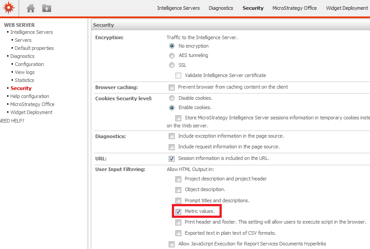Switch to the Widget Deployment tab
Viewport: 370px width, 249px height.
coord(346,8)
